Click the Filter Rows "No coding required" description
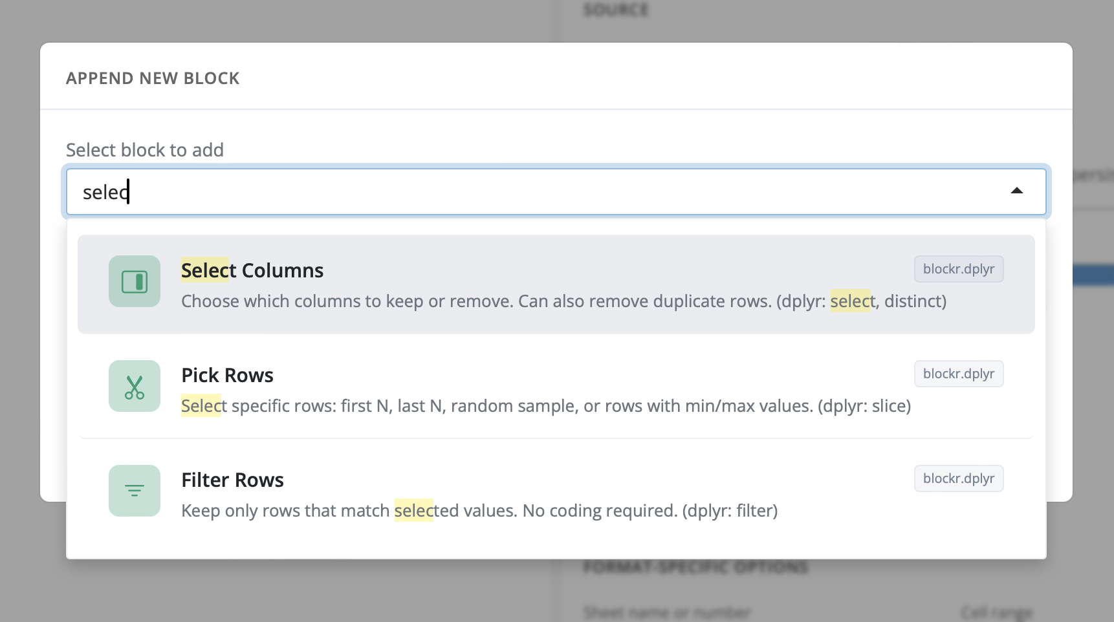Screen dimensions: 1114x622 pyautogui.click(x=479, y=511)
